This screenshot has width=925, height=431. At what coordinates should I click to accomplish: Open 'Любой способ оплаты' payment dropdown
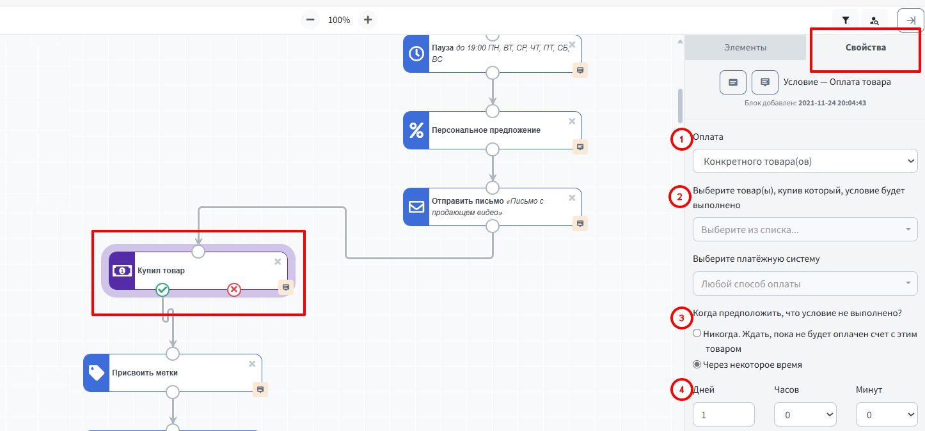(805, 284)
